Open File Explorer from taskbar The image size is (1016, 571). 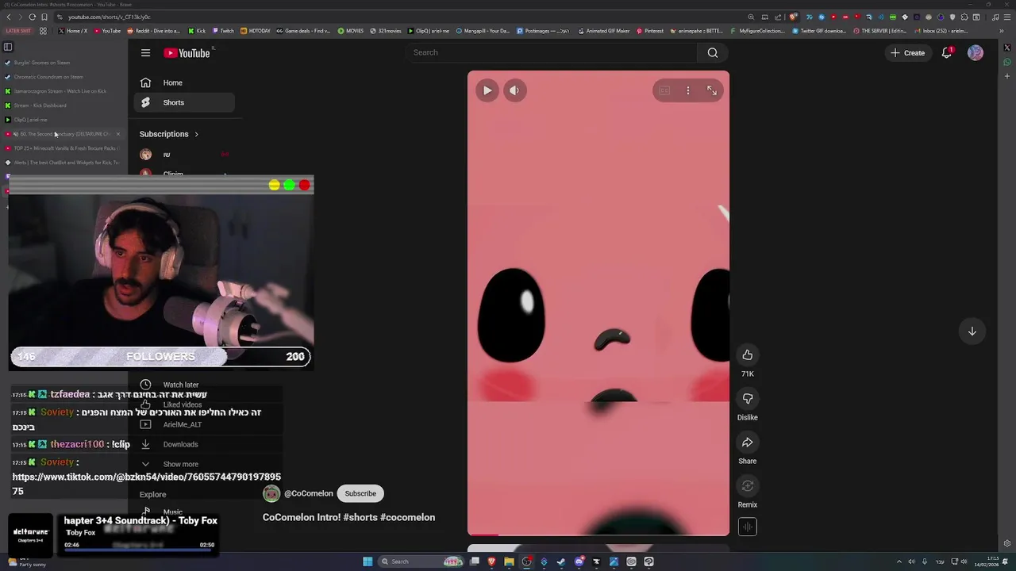click(x=509, y=561)
